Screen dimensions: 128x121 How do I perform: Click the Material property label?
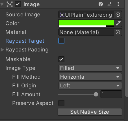pyautogui.click(x=16, y=32)
